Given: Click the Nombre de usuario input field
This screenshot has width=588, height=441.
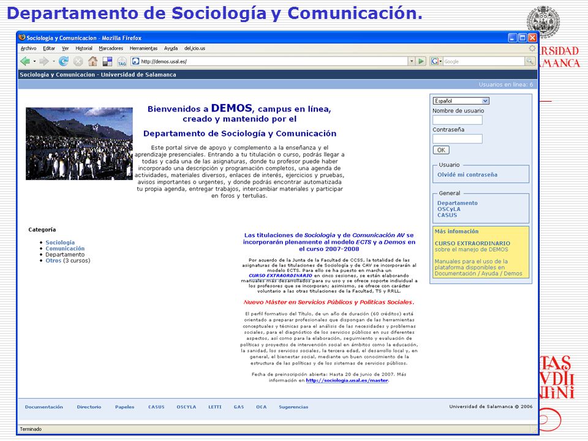Looking at the screenshot, I should tap(458, 120).
